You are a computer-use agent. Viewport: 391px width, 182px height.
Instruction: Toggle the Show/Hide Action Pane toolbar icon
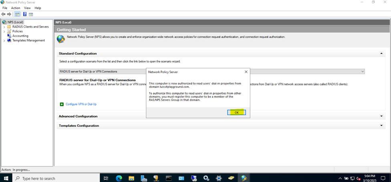pos(31,14)
